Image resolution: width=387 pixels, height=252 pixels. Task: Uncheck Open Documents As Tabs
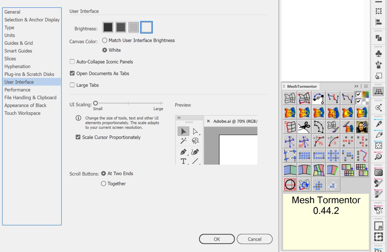(x=72, y=73)
